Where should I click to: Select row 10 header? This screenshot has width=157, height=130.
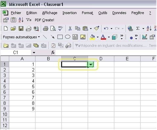pyautogui.click(x=5, y=114)
